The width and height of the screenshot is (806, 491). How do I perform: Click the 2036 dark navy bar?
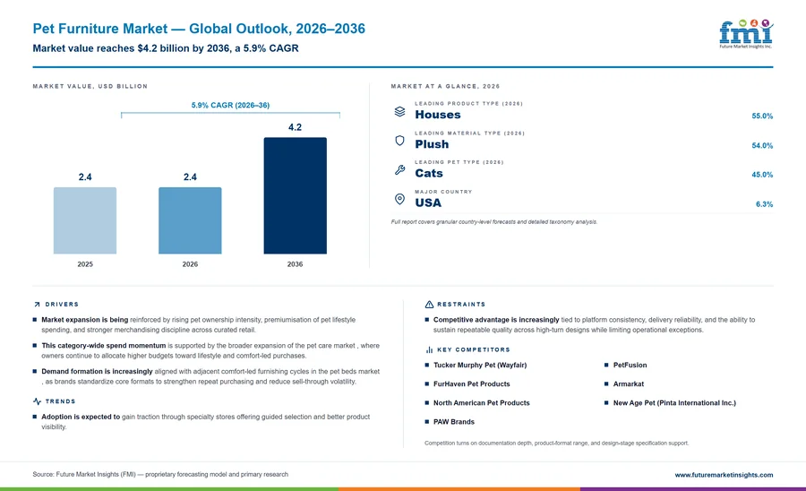click(295, 195)
